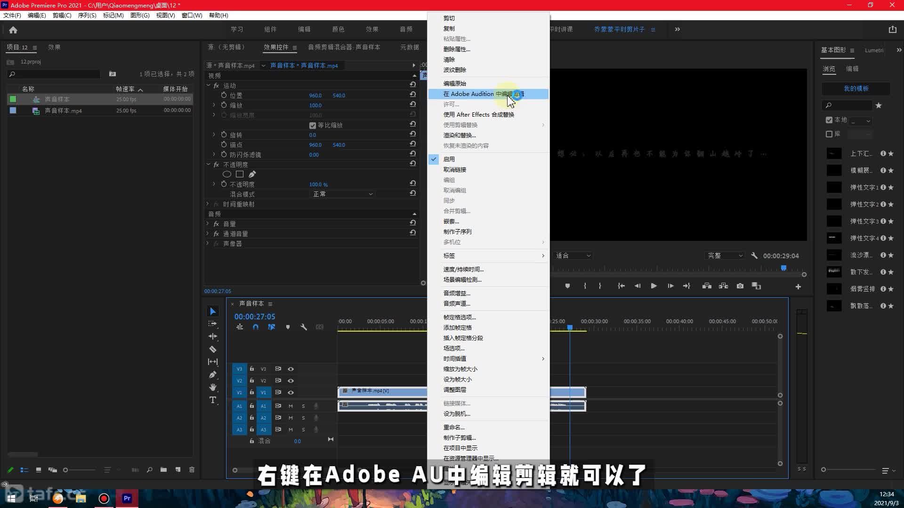Image resolution: width=904 pixels, height=508 pixels.
Task: Click My Templates button
Action: (856, 88)
